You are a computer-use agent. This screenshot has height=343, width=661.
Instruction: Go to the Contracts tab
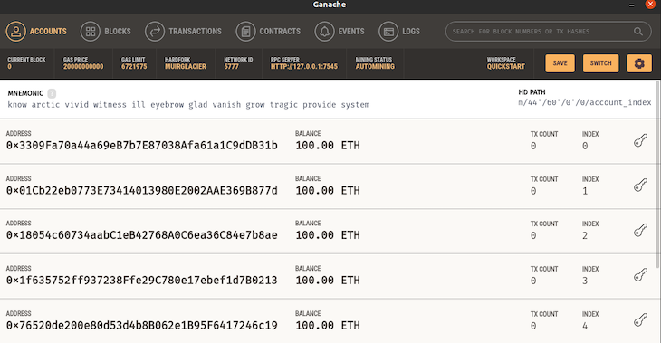268,32
